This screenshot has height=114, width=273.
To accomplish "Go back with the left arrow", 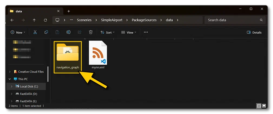I will 12,20.
